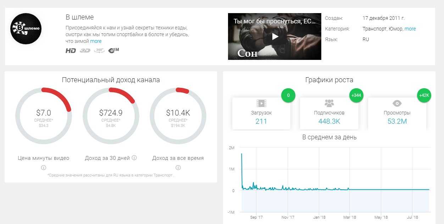Screen dimensions: 444x224
Task: Click the +42K views green badge
Action: 424,95
